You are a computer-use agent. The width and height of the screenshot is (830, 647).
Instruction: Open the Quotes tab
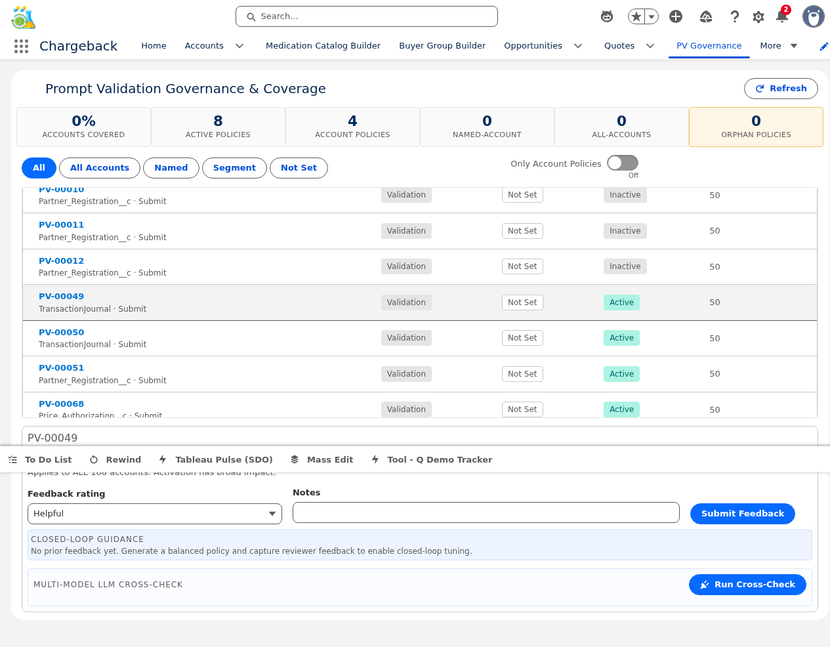point(619,46)
